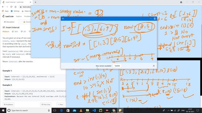Open the Problems list button
The image size is (202, 113).
tap(9, 105)
